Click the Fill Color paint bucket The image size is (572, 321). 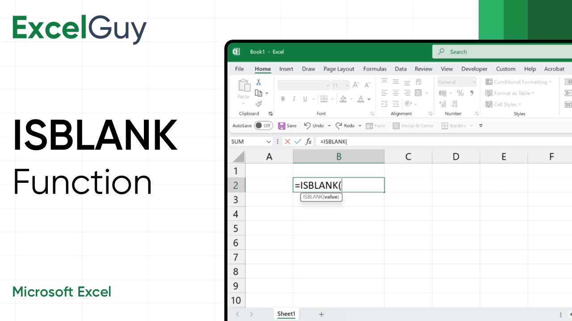click(343, 99)
